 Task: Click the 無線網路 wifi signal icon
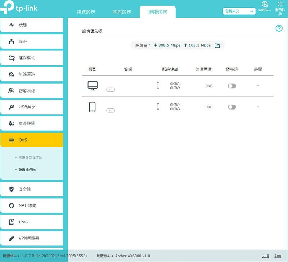pyautogui.click(x=12, y=74)
